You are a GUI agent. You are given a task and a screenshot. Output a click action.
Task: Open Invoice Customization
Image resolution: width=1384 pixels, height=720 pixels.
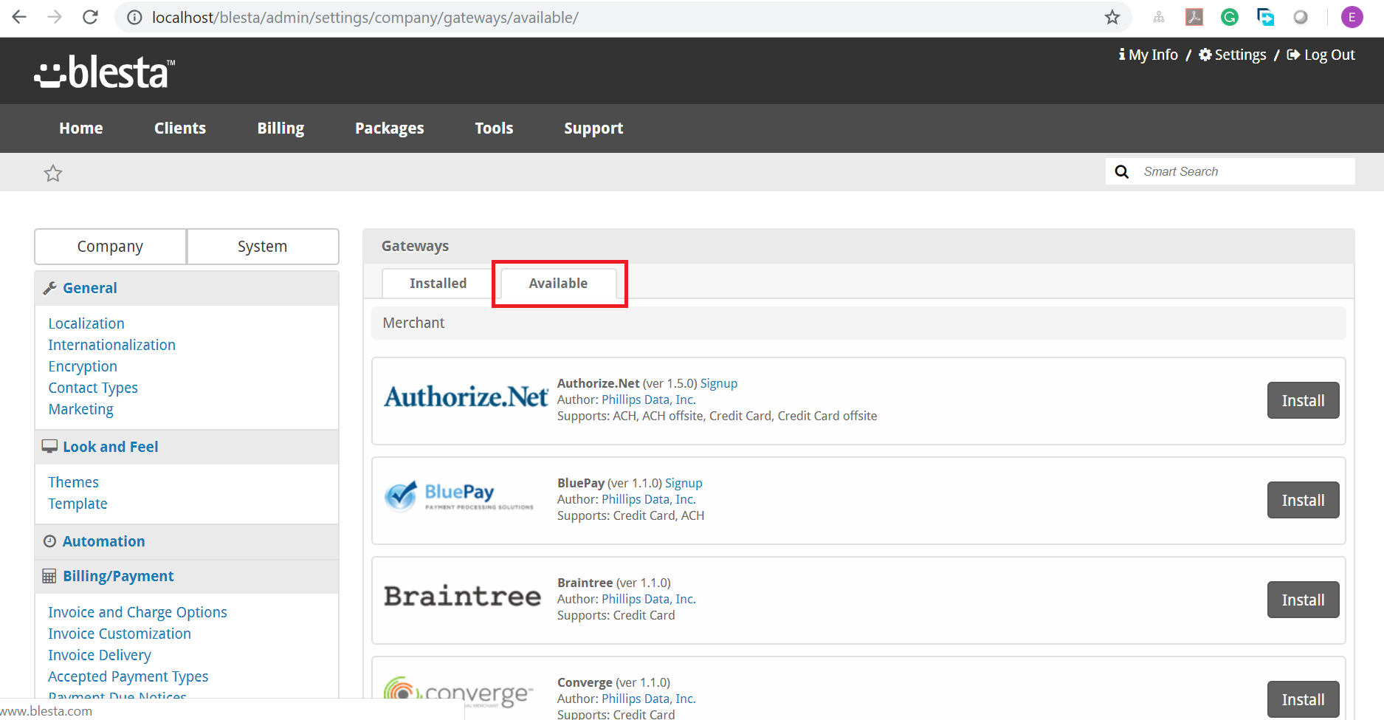tap(120, 634)
